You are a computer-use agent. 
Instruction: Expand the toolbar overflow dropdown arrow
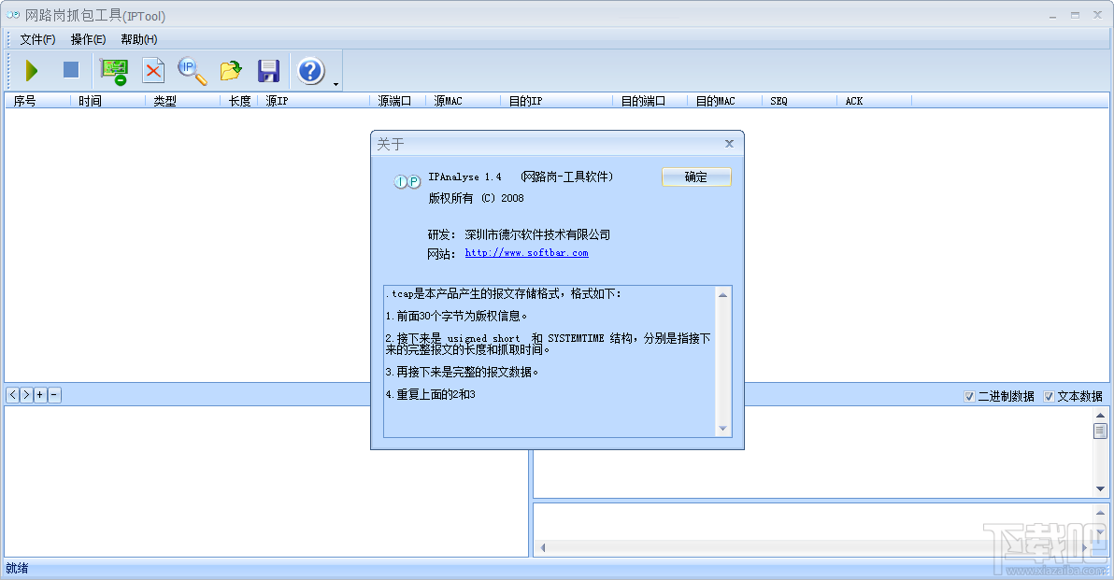pos(336,84)
